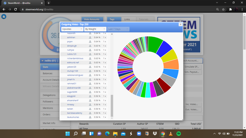246x138 pixels.
Task: Open Microsoft Edge from taskbar
Action: (107, 134)
